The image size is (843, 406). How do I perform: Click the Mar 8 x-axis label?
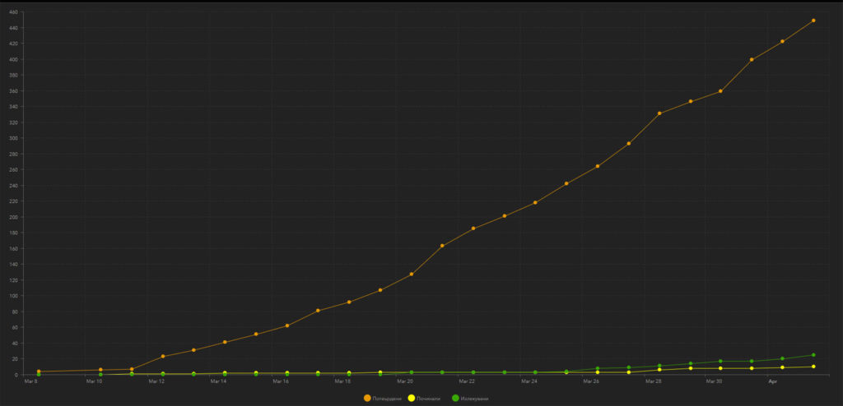(30, 381)
